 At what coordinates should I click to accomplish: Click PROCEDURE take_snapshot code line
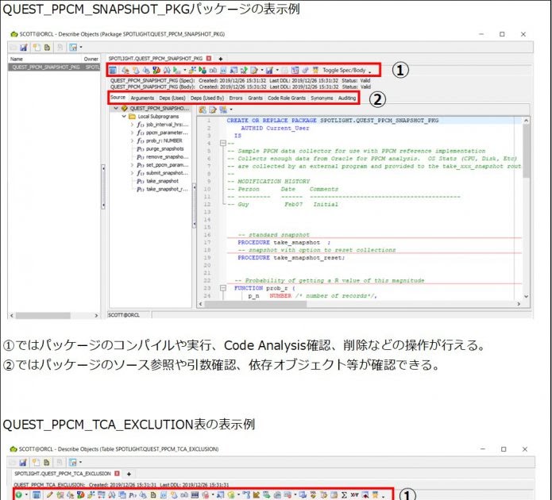(284, 242)
